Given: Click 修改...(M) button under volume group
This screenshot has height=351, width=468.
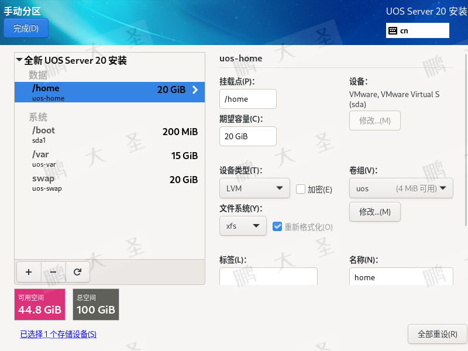Looking at the screenshot, I should (x=375, y=212).
